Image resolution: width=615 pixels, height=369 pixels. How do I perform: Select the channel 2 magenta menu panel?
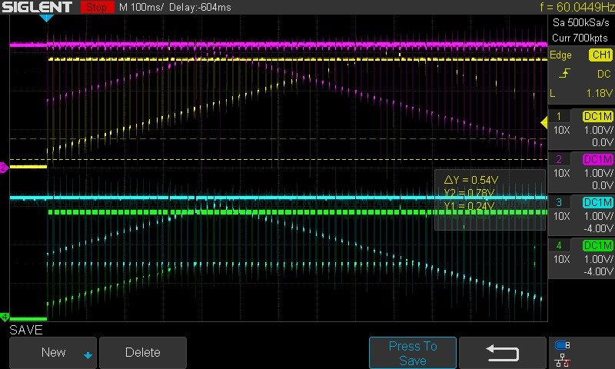pyautogui.click(x=581, y=172)
